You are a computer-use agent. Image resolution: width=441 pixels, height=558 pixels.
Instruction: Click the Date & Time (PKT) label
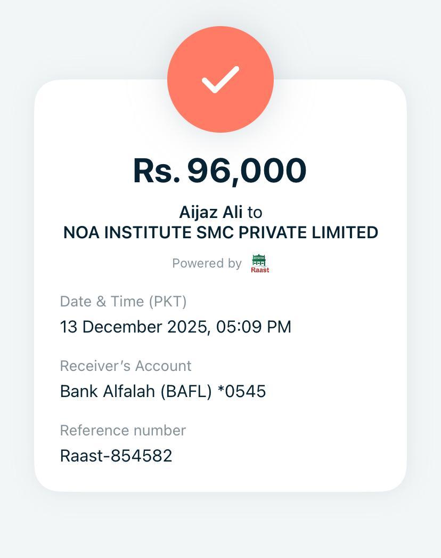(x=123, y=302)
